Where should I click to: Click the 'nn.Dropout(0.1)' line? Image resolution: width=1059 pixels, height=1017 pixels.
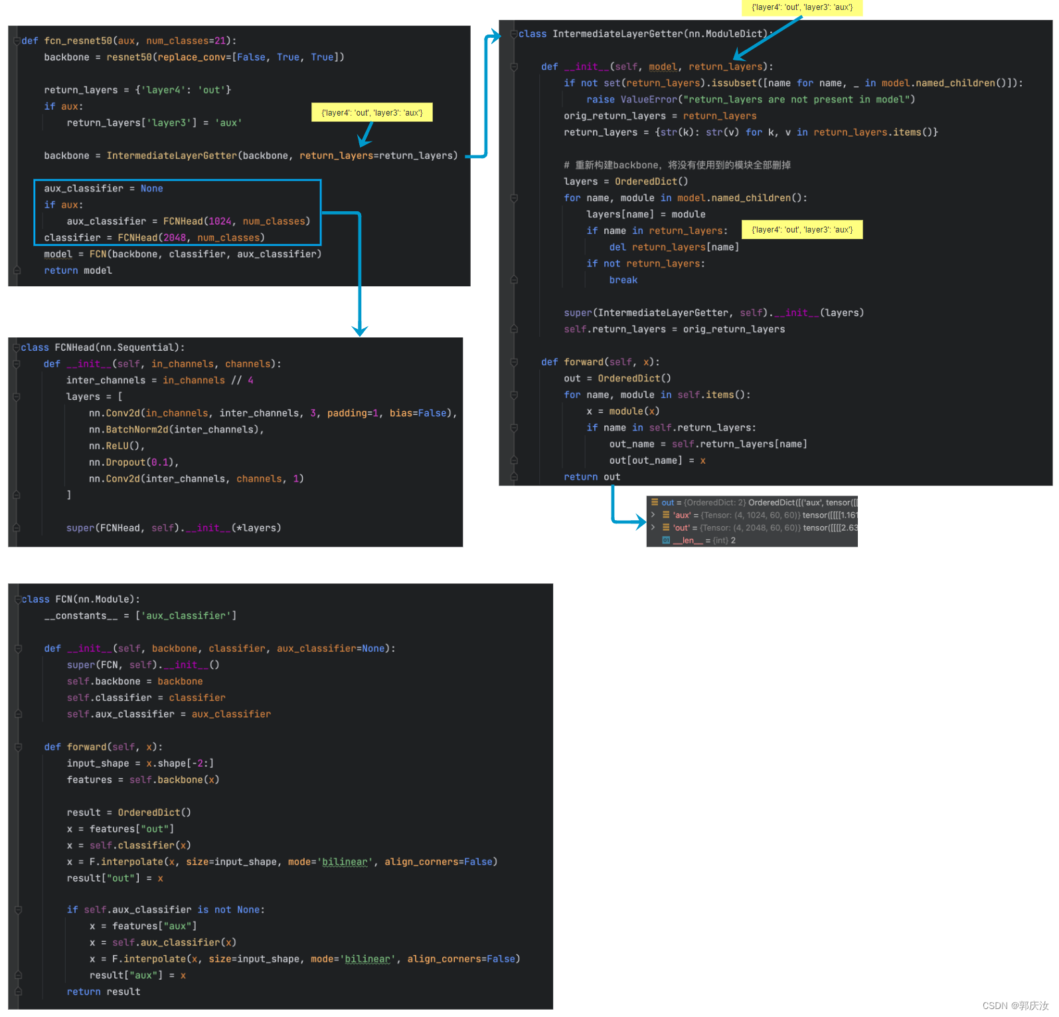click(x=134, y=462)
